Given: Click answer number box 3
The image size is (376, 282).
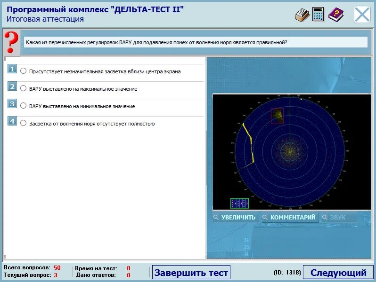Looking at the screenshot, I should [12, 104].
